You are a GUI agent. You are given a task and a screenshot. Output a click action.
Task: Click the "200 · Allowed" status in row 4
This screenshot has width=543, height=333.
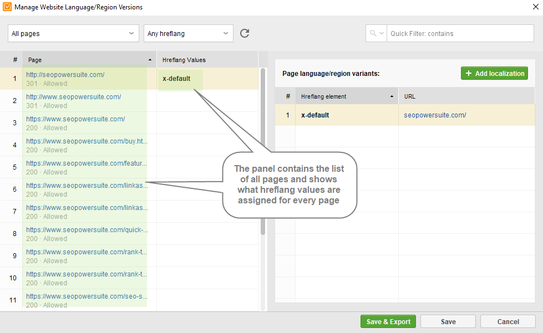pyautogui.click(x=47, y=150)
